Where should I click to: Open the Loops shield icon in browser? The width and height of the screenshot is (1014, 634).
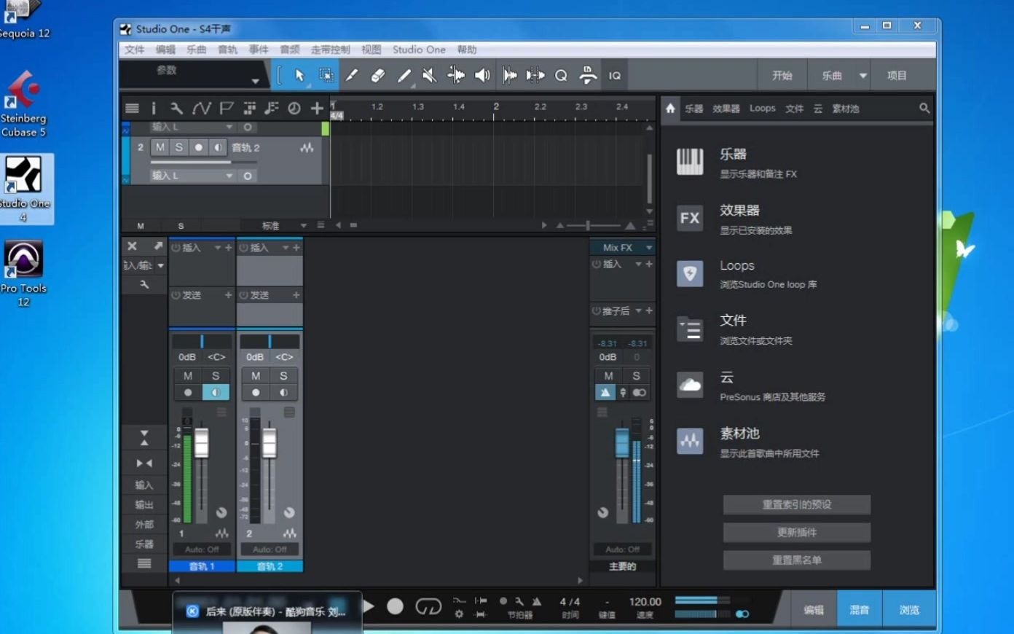coord(690,273)
